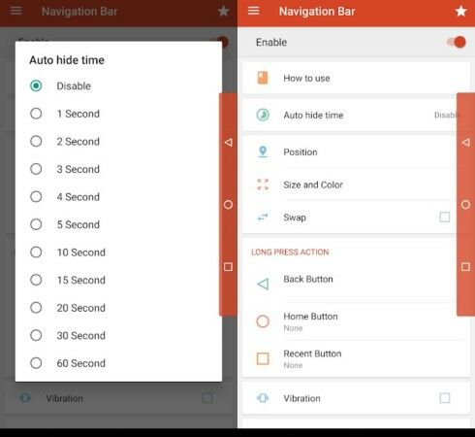Click the Position pin icon
The height and width of the screenshot is (437, 475).
click(263, 151)
